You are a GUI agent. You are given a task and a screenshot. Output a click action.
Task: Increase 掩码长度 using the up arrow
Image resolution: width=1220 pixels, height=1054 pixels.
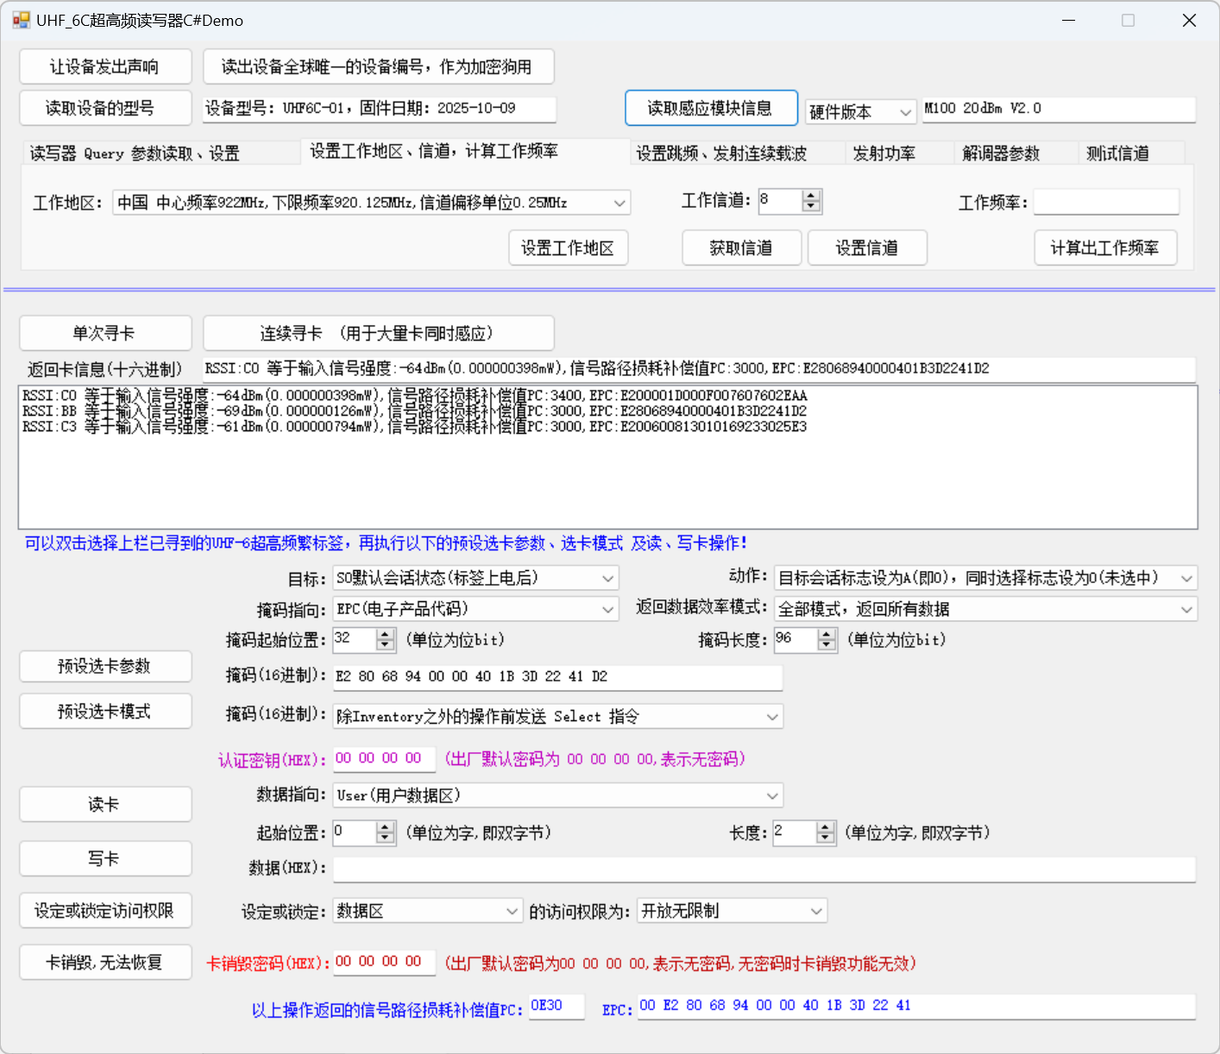click(x=827, y=634)
